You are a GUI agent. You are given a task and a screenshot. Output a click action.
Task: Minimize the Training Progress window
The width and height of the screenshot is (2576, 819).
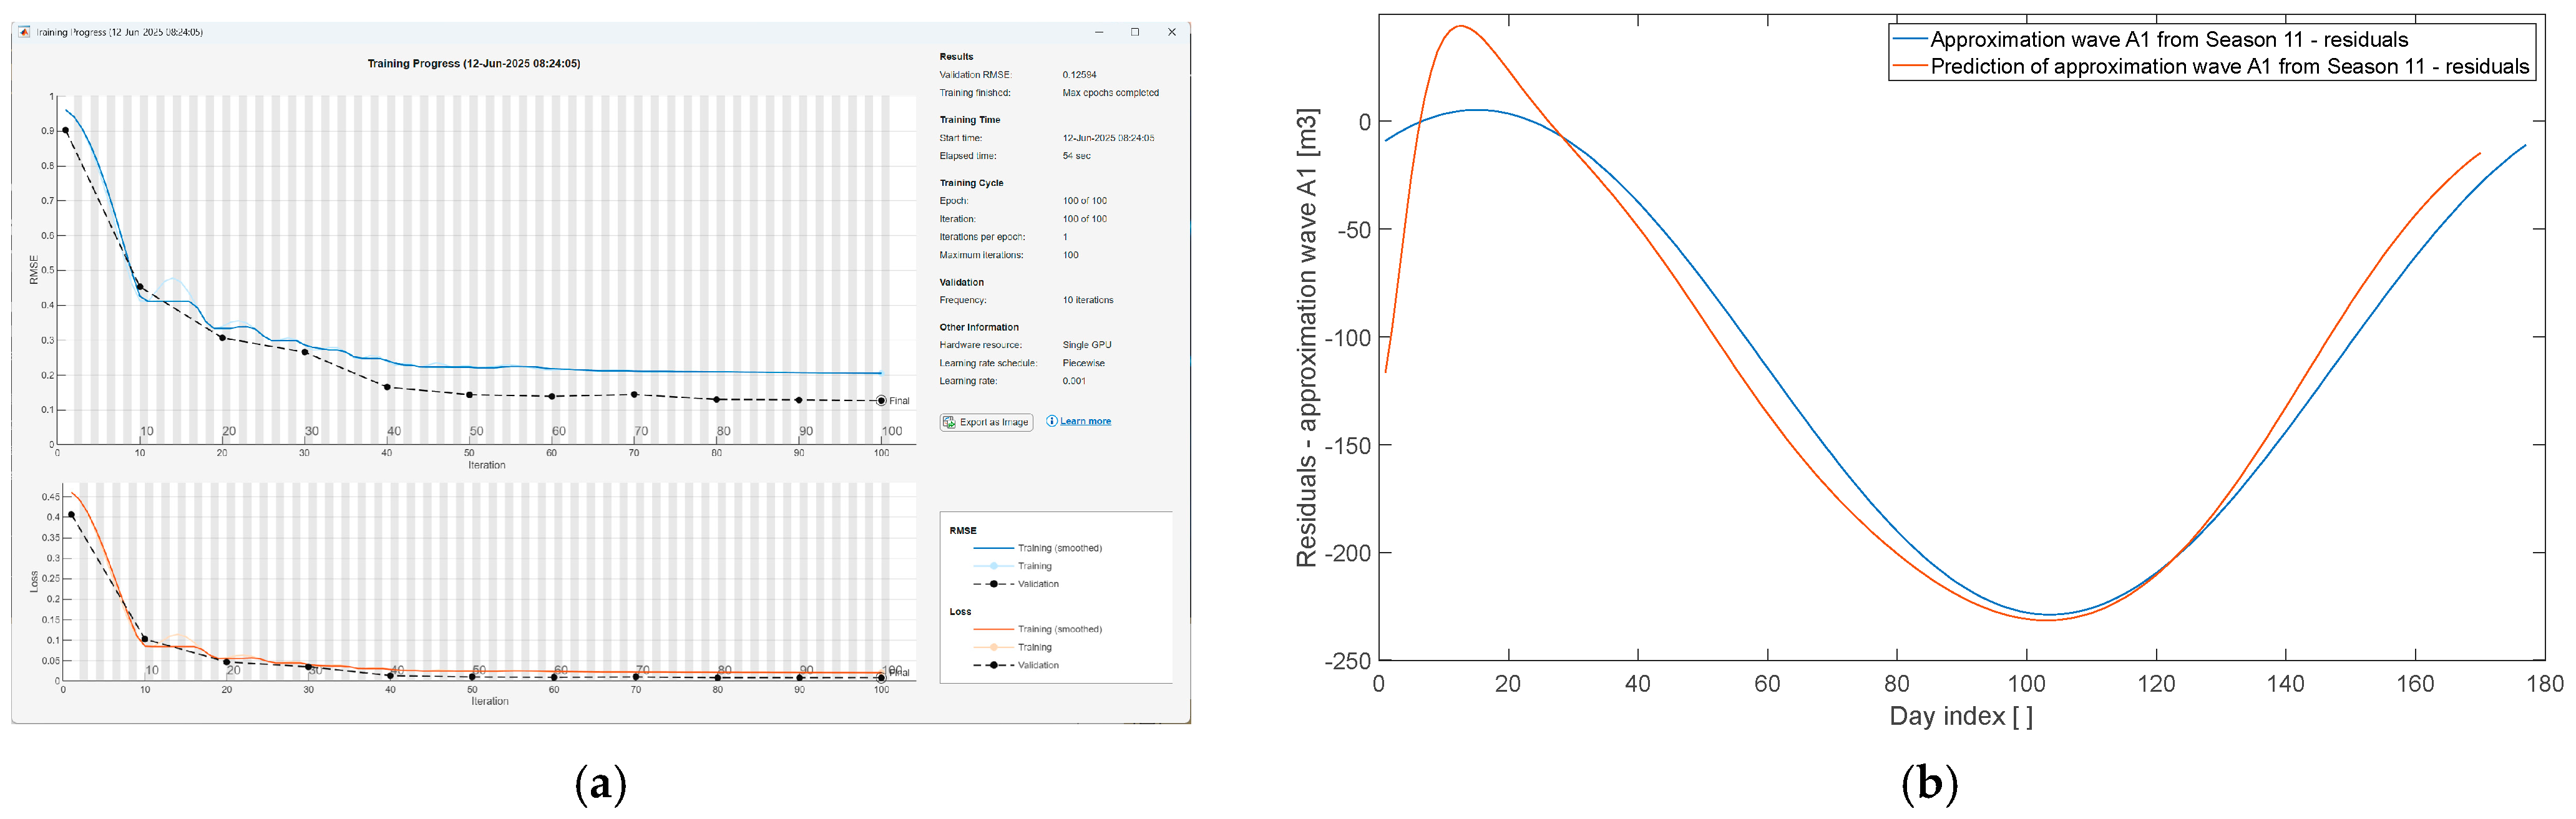[x=1099, y=32]
